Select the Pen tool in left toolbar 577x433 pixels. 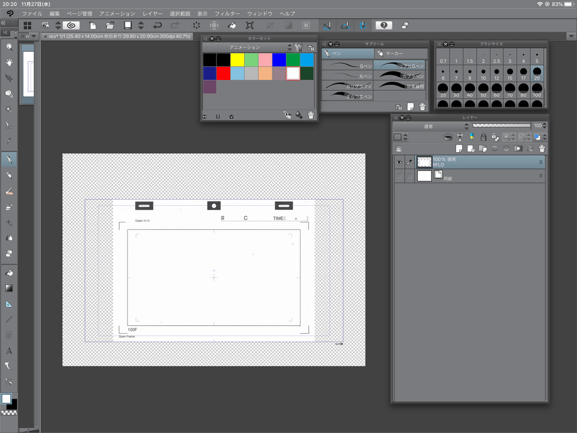coord(9,160)
